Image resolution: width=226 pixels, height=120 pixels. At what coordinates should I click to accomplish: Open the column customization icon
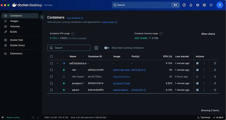pos(96,48)
